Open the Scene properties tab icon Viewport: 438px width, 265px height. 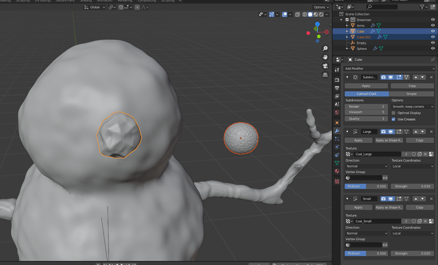tap(337, 104)
